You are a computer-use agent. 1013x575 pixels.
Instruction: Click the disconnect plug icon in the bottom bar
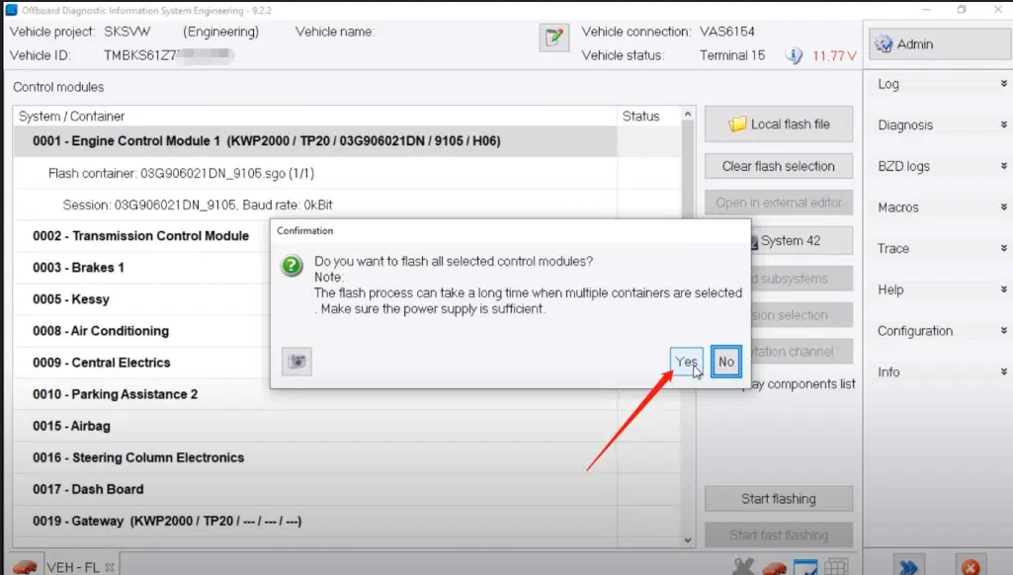(743, 566)
